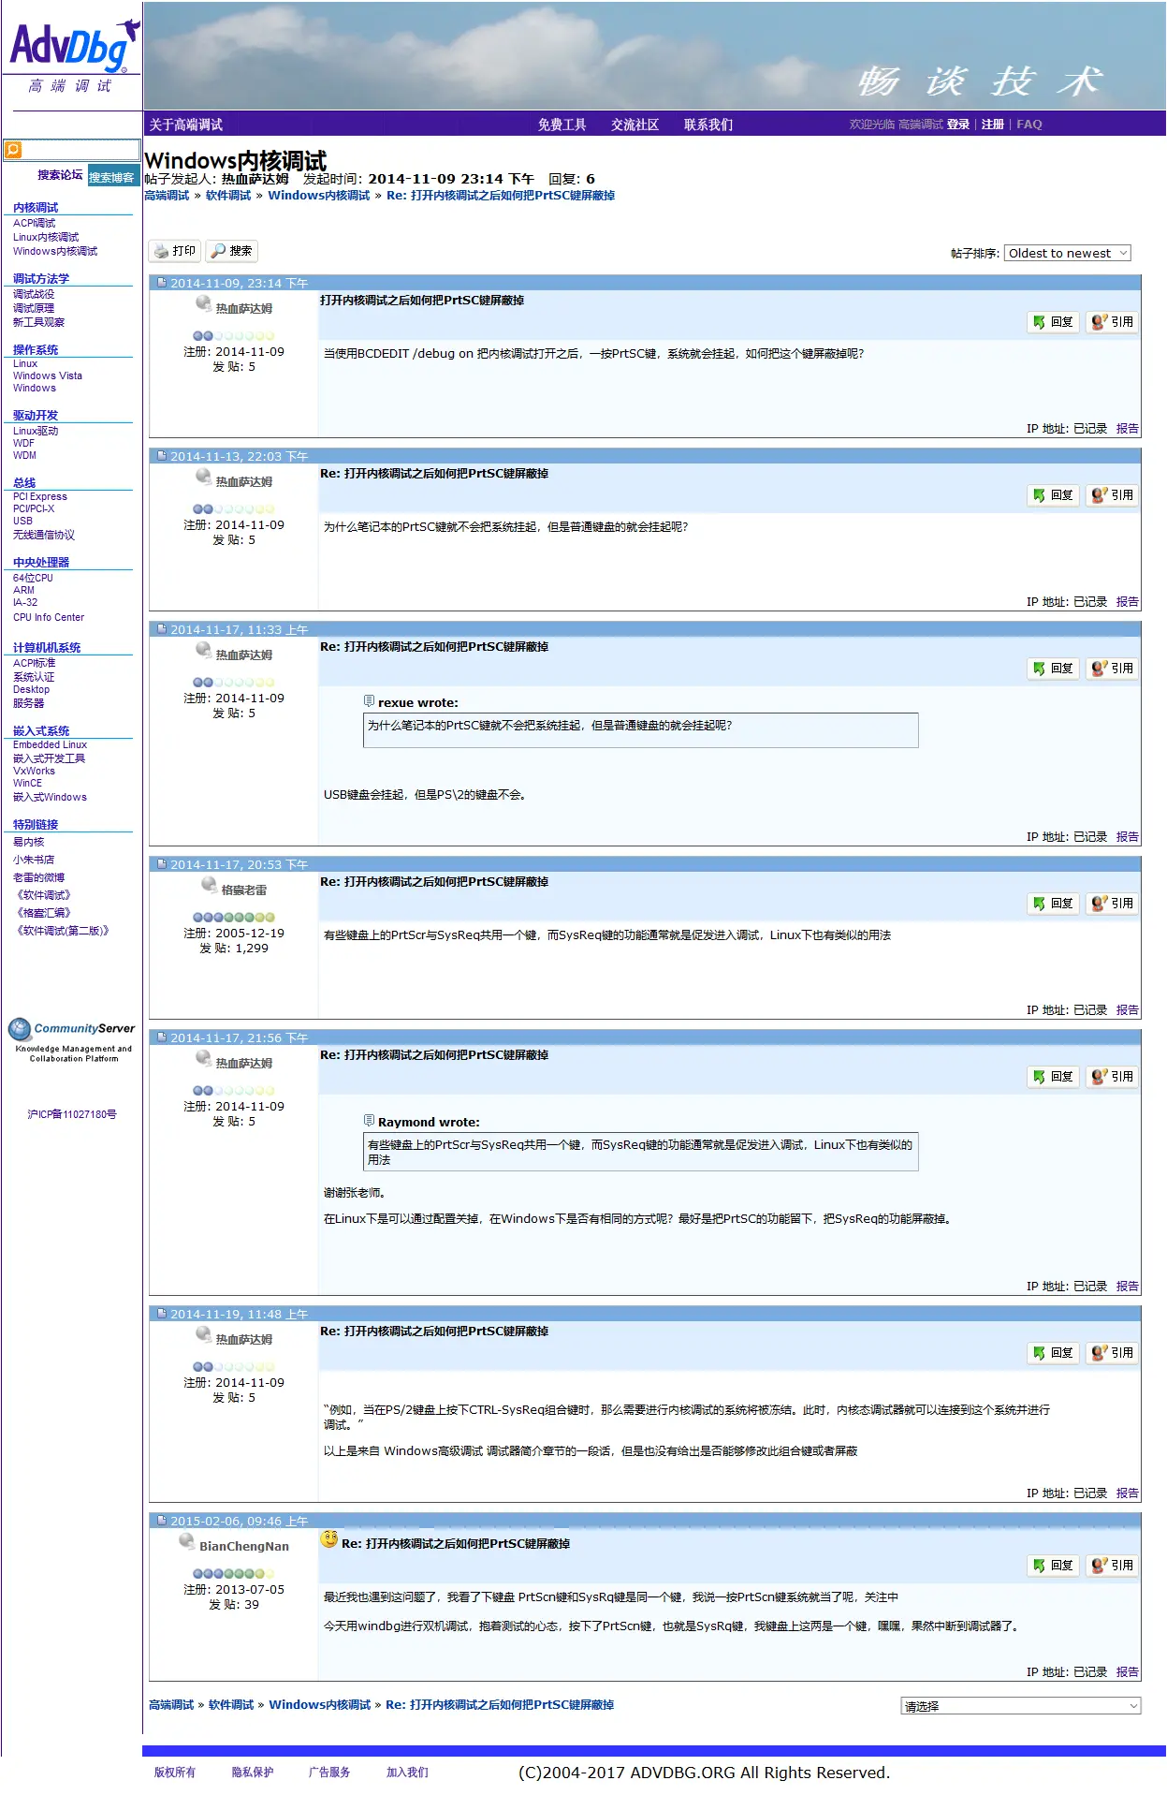Click avatar of 热血萨达姆 in first post
Viewport: 1167px width, 1795px height.
click(203, 303)
